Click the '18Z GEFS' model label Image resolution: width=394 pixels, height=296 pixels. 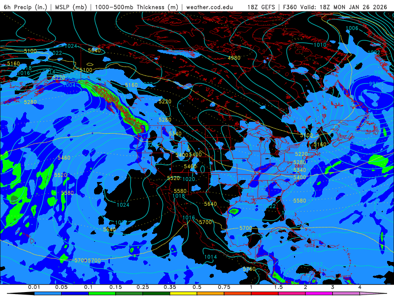point(262,7)
